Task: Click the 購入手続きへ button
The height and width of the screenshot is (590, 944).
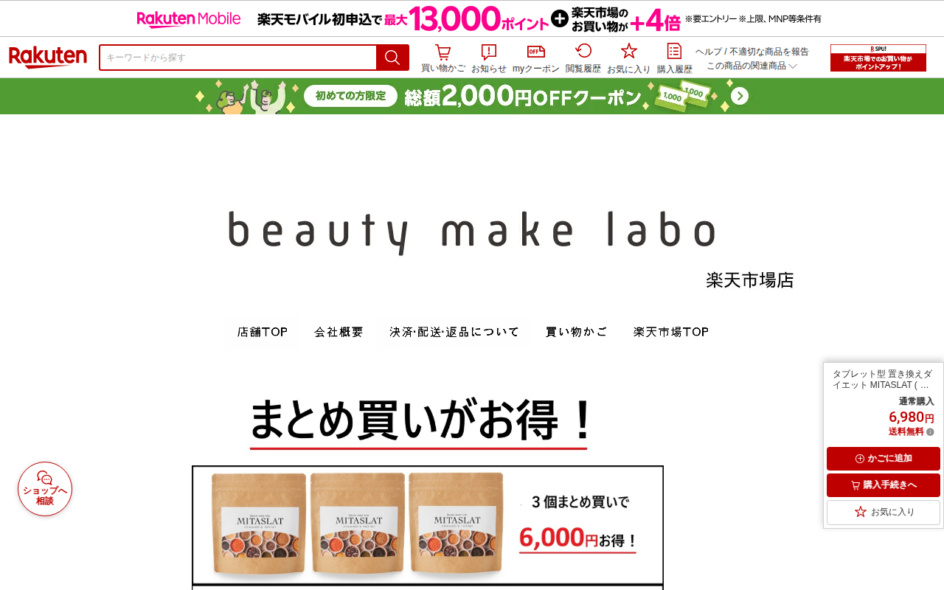Action: (884, 485)
